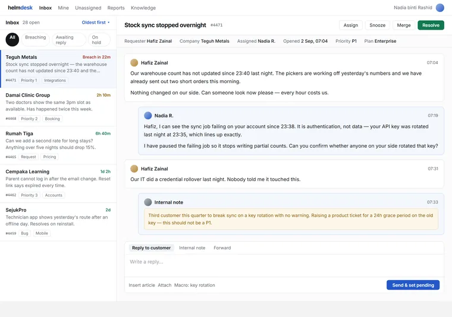Click Assigned Nadia R. field

[x=256, y=41]
